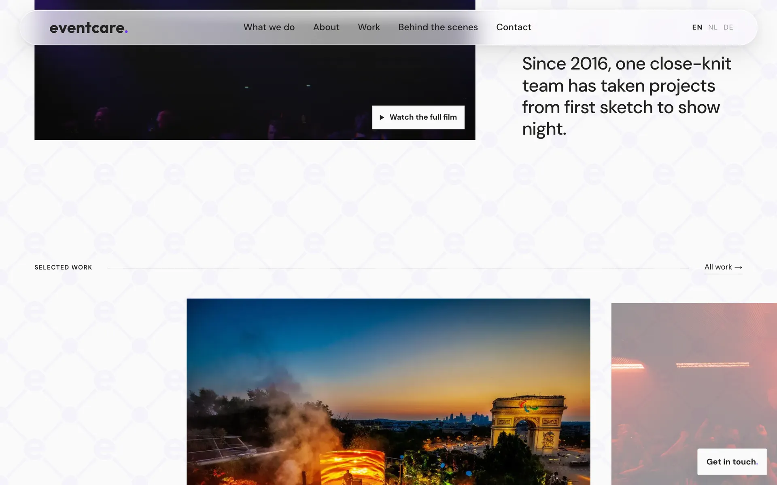
Task: Click the play triangle icon on film button
Action: click(382, 118)
